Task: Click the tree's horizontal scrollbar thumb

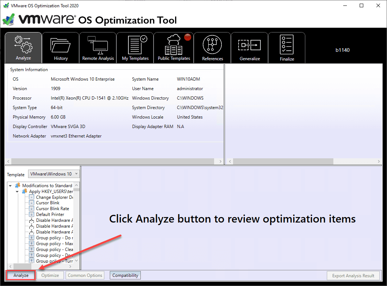Action: [22, 267]
